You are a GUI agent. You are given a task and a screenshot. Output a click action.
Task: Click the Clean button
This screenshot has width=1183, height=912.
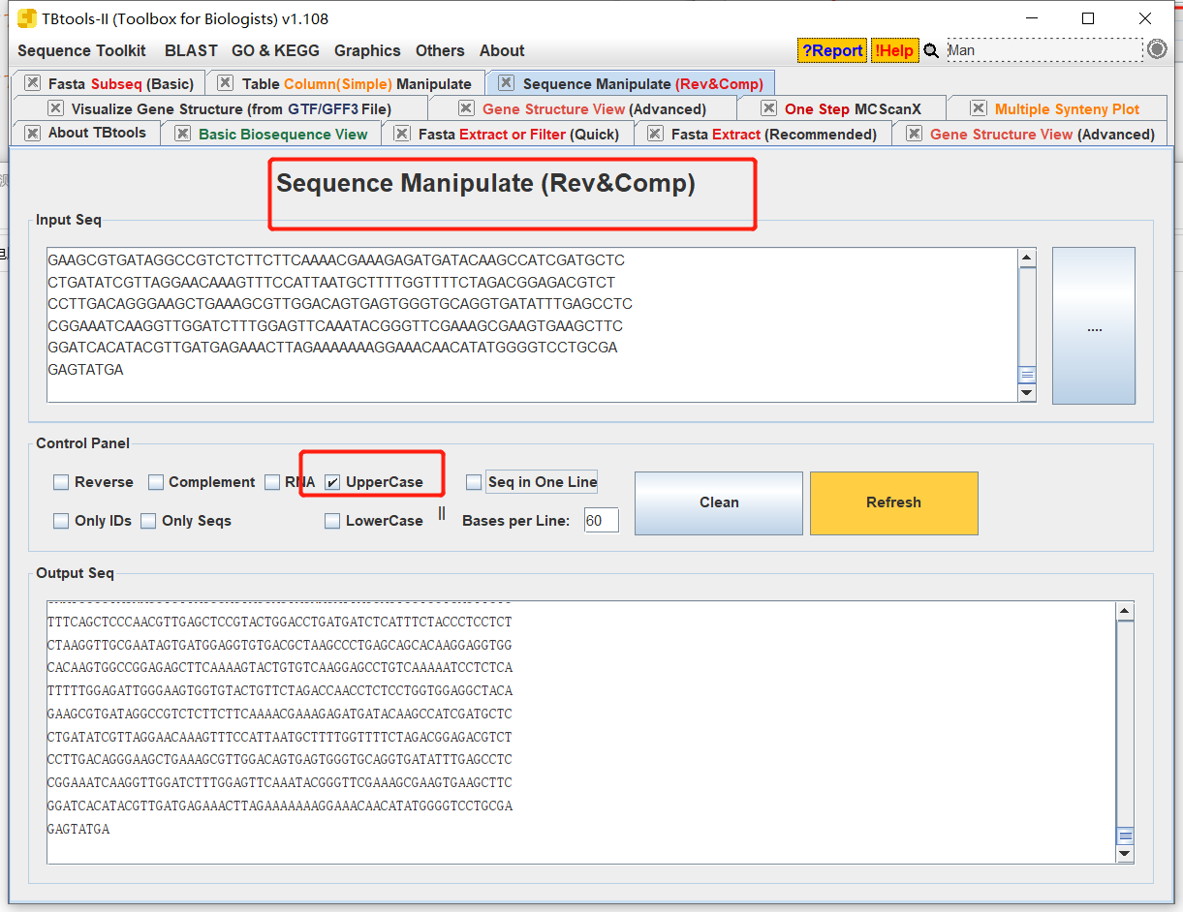tap(719, 502)
